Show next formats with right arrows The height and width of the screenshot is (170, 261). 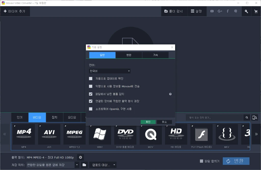pos(256,134)
